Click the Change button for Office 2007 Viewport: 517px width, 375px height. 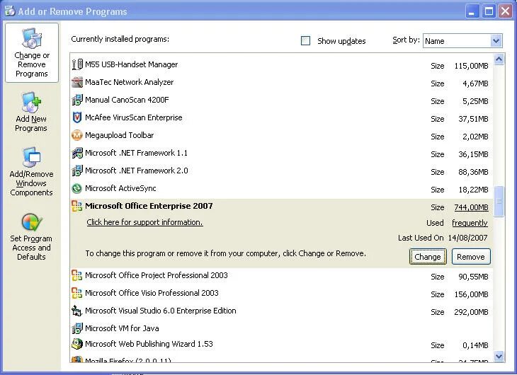[428, 257]
